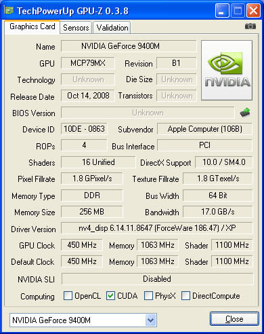Click the BIOS save chip icon
This screenshot has width=264, height=334.
[x=245, y=112]
